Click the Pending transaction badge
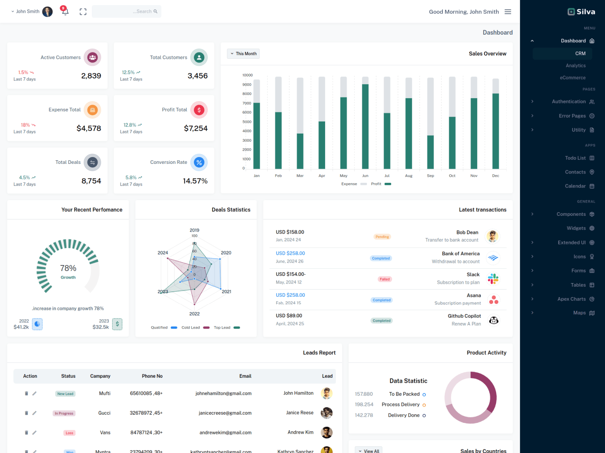The height and width of the screenshot is (453, 605). point(382,237)
